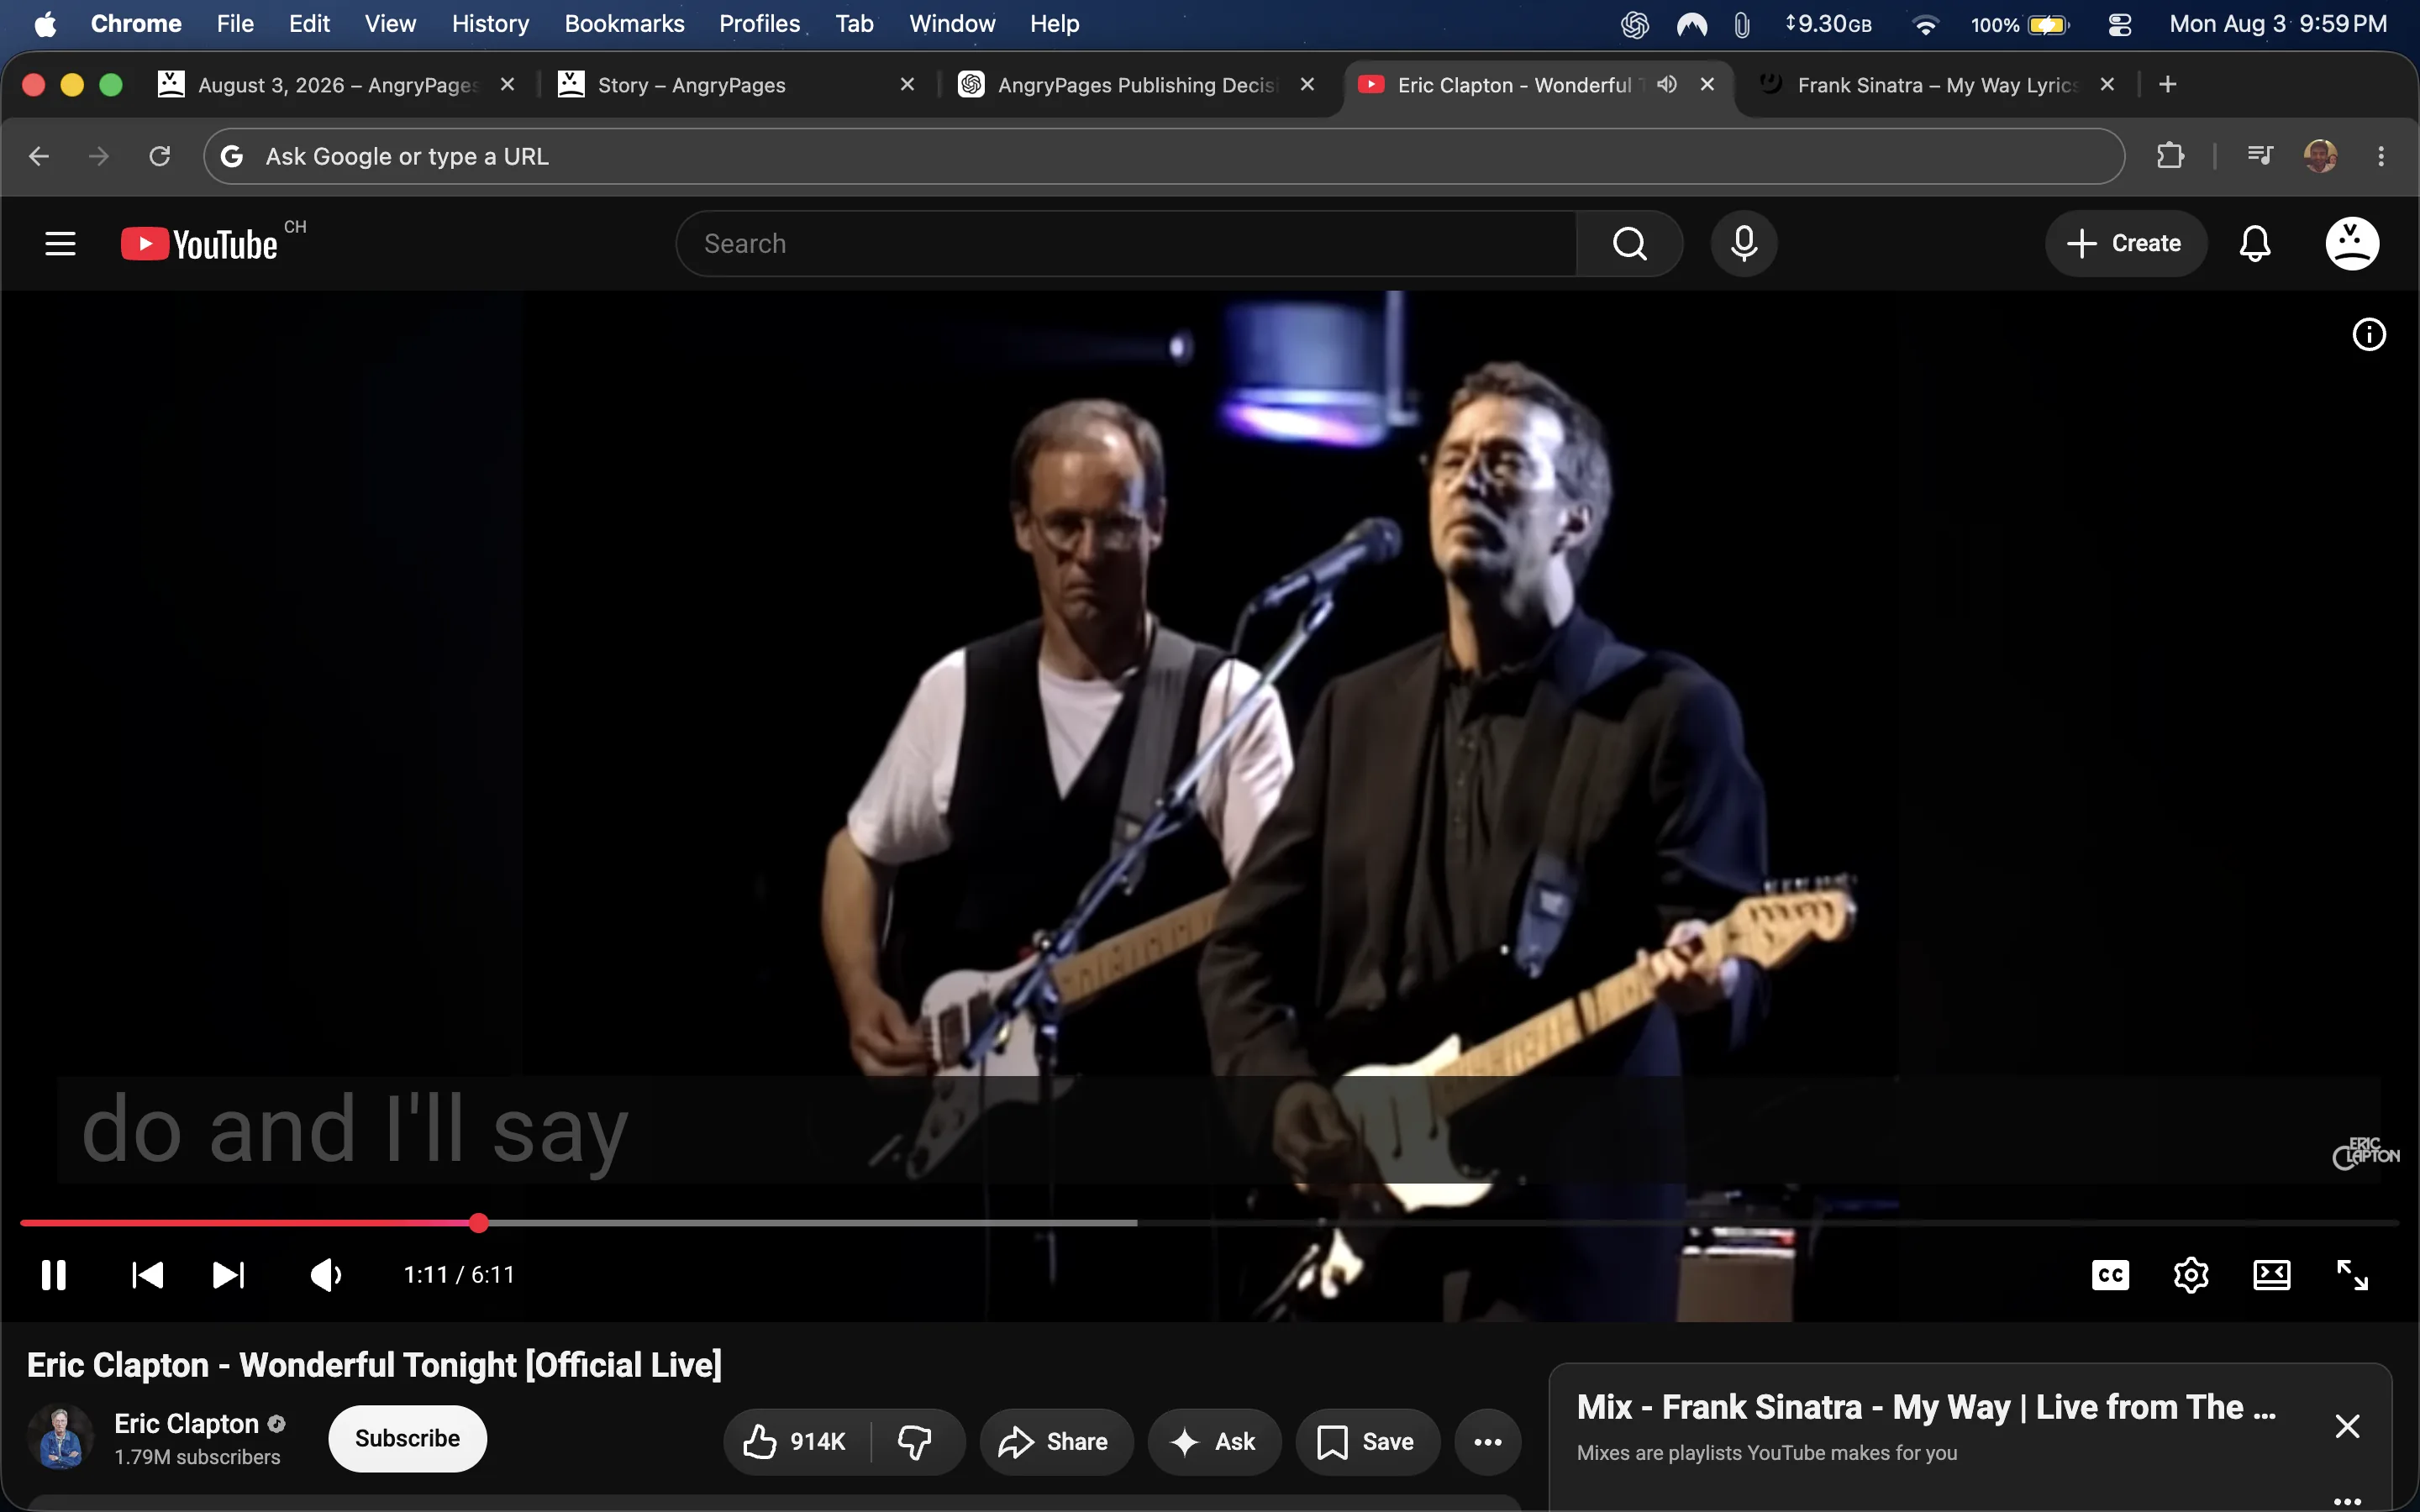Image resolution: width=2420 pixels, height=1512 pixels.
Task: Click the YouTube search magnifier button
Action: [x=1630, y=243]
